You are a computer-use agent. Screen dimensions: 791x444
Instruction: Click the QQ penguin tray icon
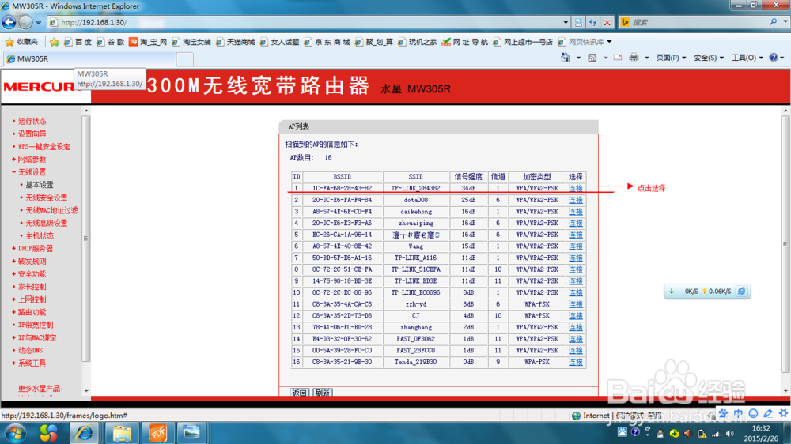point(660,434)
